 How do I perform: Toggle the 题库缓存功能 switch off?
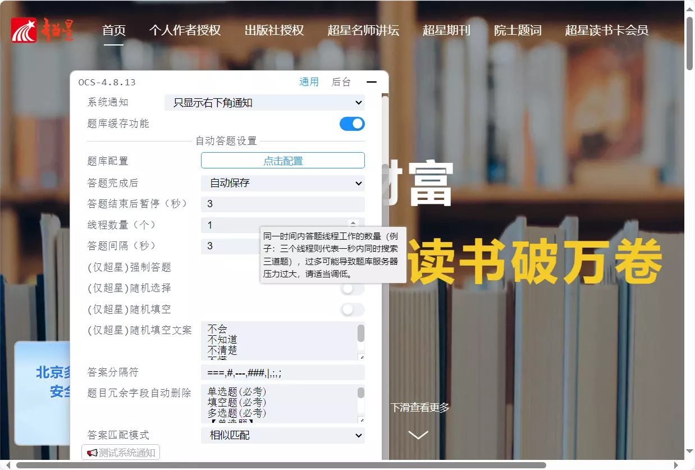click(x=352, y=124)
